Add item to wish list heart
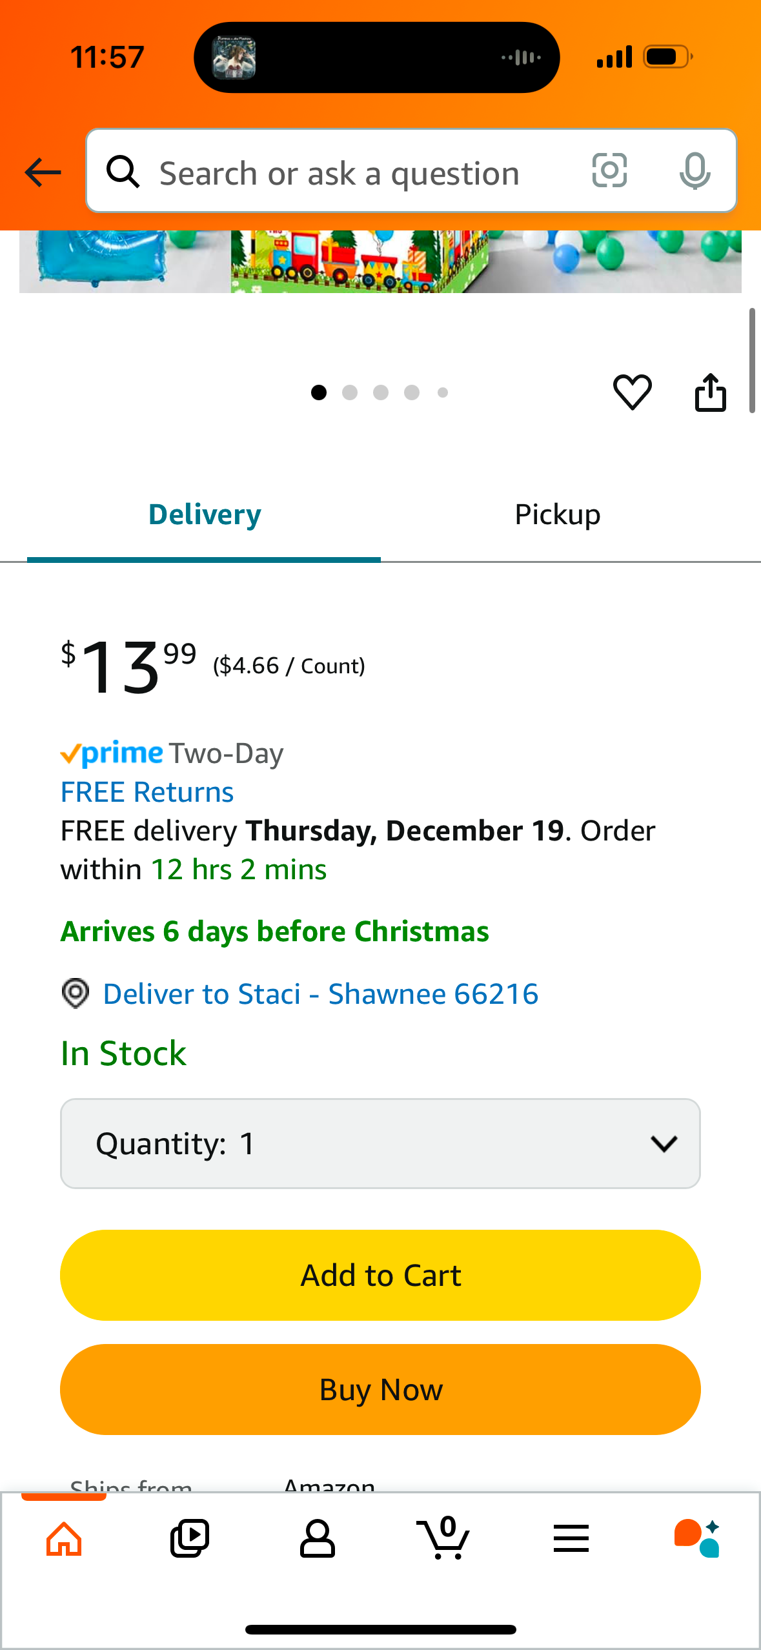The height and width of the screenshot is (1650, 761). (632, 392)
